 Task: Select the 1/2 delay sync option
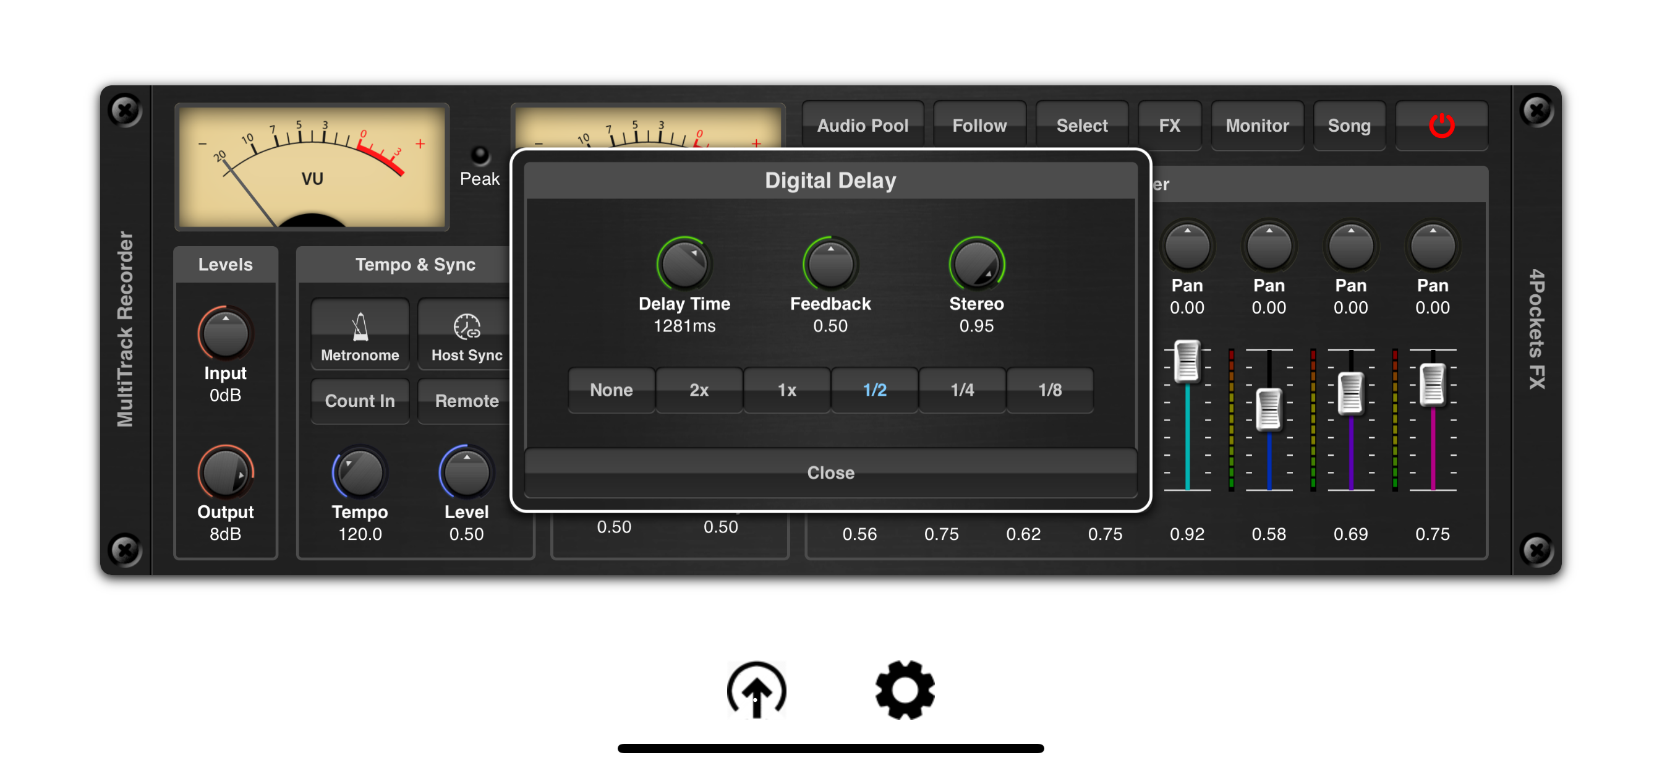click(874, 390)
